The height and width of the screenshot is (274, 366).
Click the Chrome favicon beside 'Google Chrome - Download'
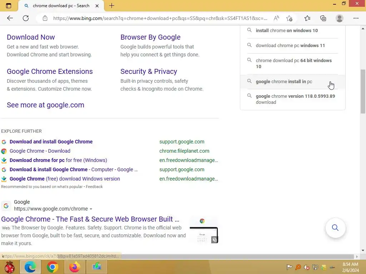point(4,151)
